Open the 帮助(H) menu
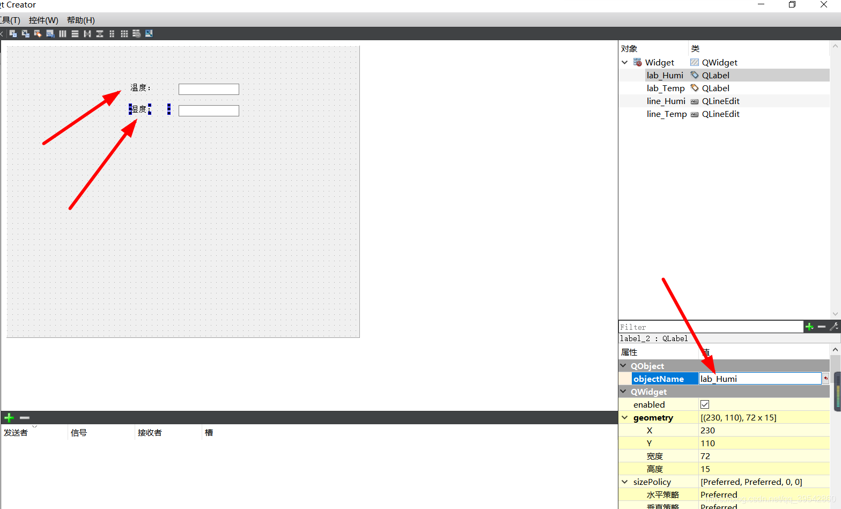Screen dimensions: 841x509 pyautogui.click(x=81, y=20)
